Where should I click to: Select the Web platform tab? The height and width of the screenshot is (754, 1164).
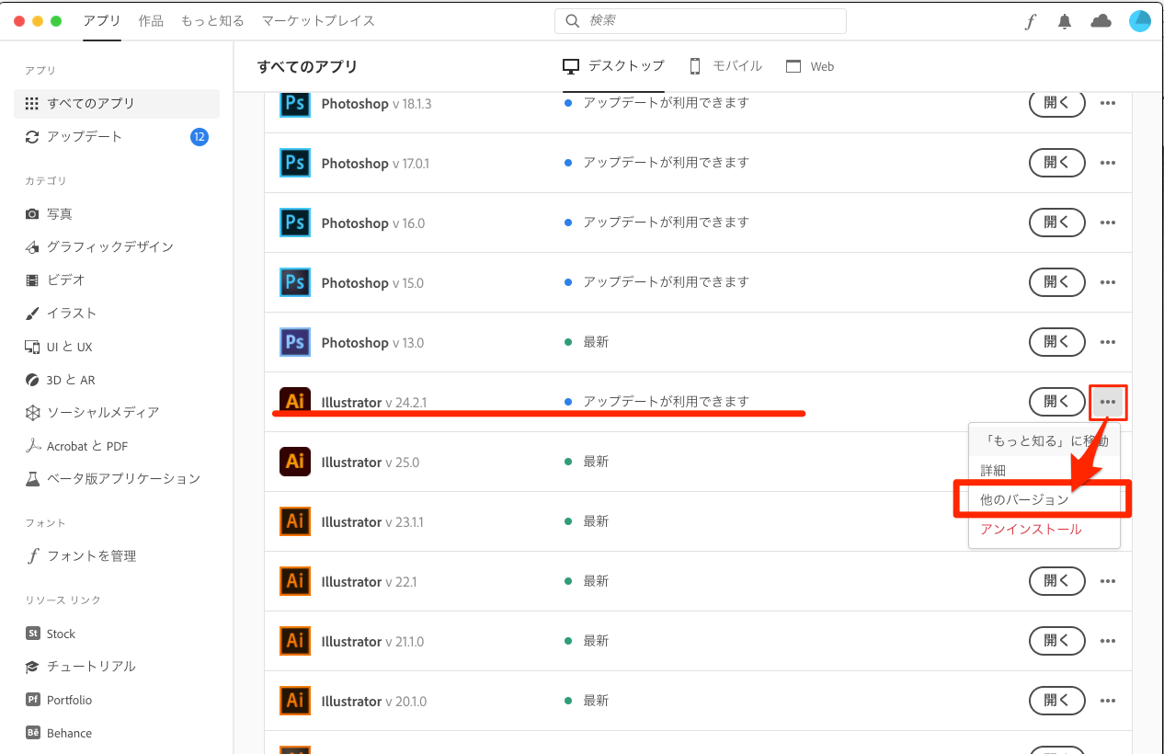coord(810,66)
